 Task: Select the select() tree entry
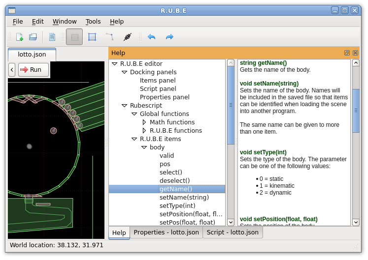click(171, 173)
